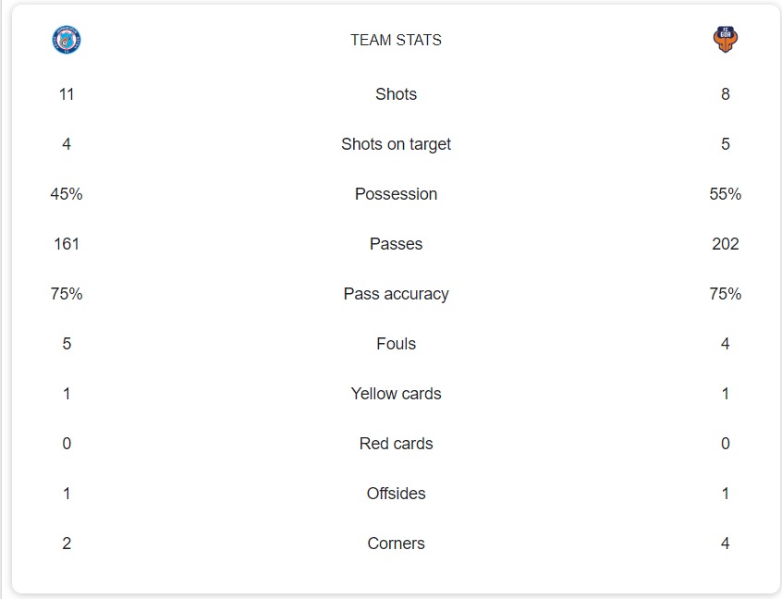Click the 202 passes value
782x599 pixels.
coord(726,244)
